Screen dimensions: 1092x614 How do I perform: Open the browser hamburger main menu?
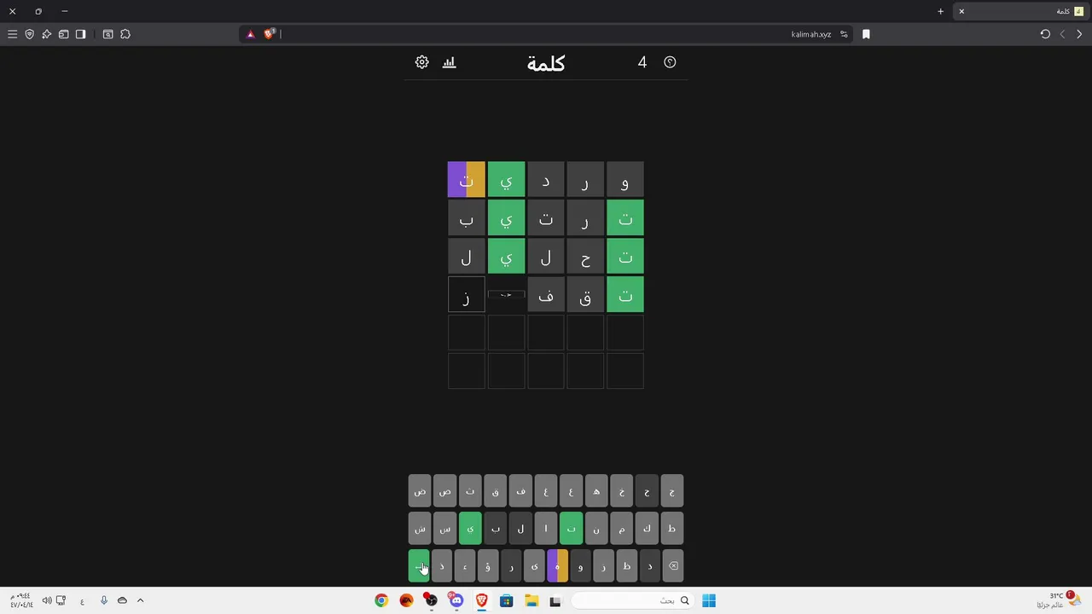coord(12,34)
